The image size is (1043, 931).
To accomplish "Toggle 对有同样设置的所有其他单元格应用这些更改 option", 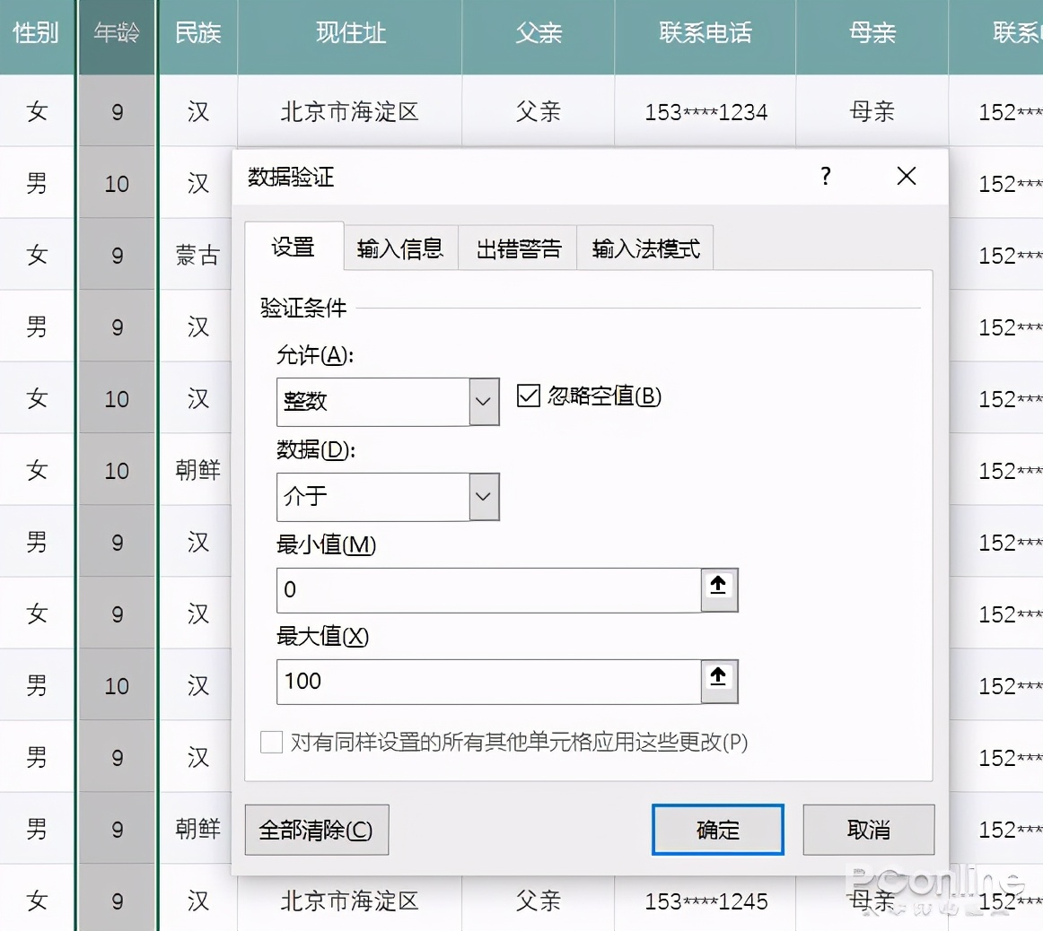I will 272,743.
